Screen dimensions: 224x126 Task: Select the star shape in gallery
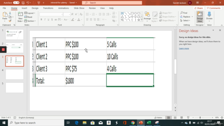(139, 20)
